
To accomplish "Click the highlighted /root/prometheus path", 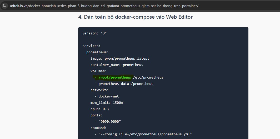I will coord(115,77).
